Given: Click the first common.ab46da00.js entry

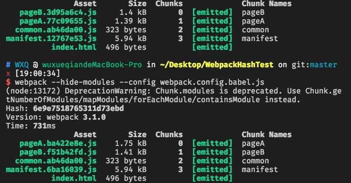Looking at the screenshot, I should pyautogui.click(x=56, y=30).
